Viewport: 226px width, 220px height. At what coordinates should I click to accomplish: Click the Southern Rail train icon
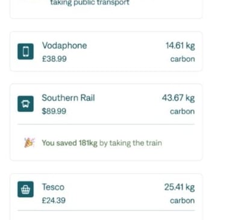[25, 104]
